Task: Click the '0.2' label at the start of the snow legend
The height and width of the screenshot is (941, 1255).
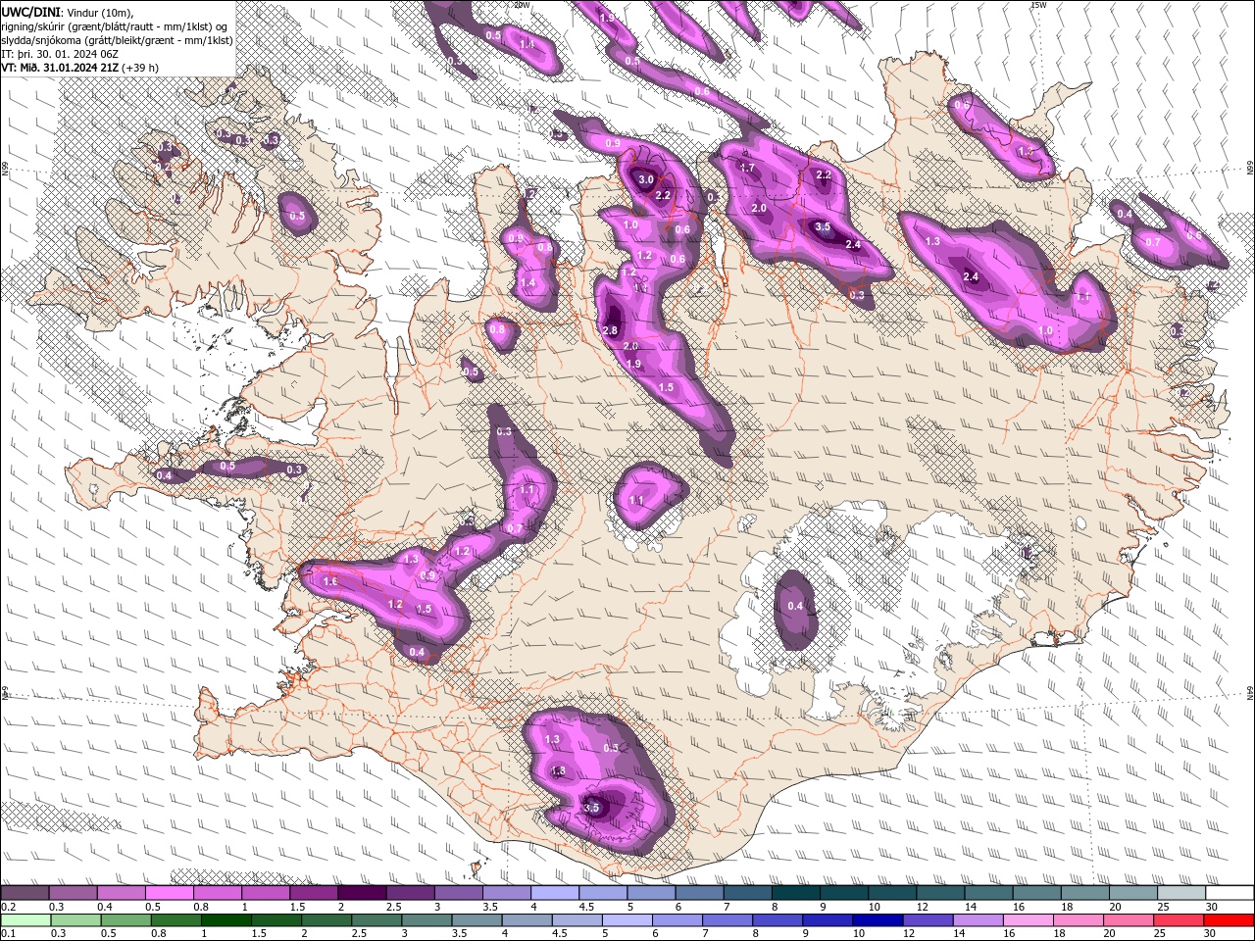Action: pos(8,907)
